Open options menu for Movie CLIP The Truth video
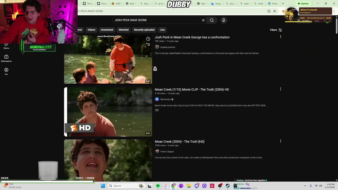The height and width of the screenshot is (190, 338). [x=280, y=89]
